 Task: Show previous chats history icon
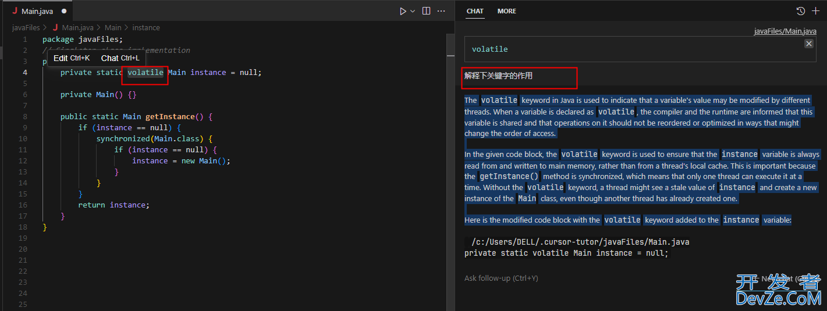pos(801,11)
